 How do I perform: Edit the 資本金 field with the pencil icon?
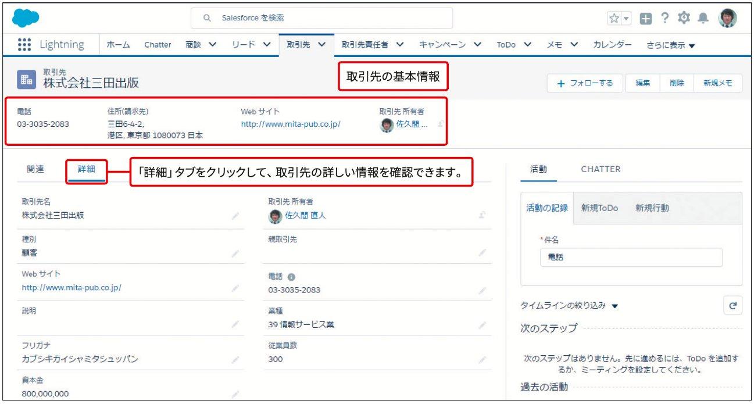point(235,394)
